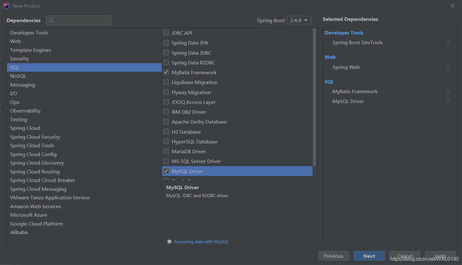Enable MS SQL Server Driver checkbox
462x265 pixels.
[x=166, y=161]
